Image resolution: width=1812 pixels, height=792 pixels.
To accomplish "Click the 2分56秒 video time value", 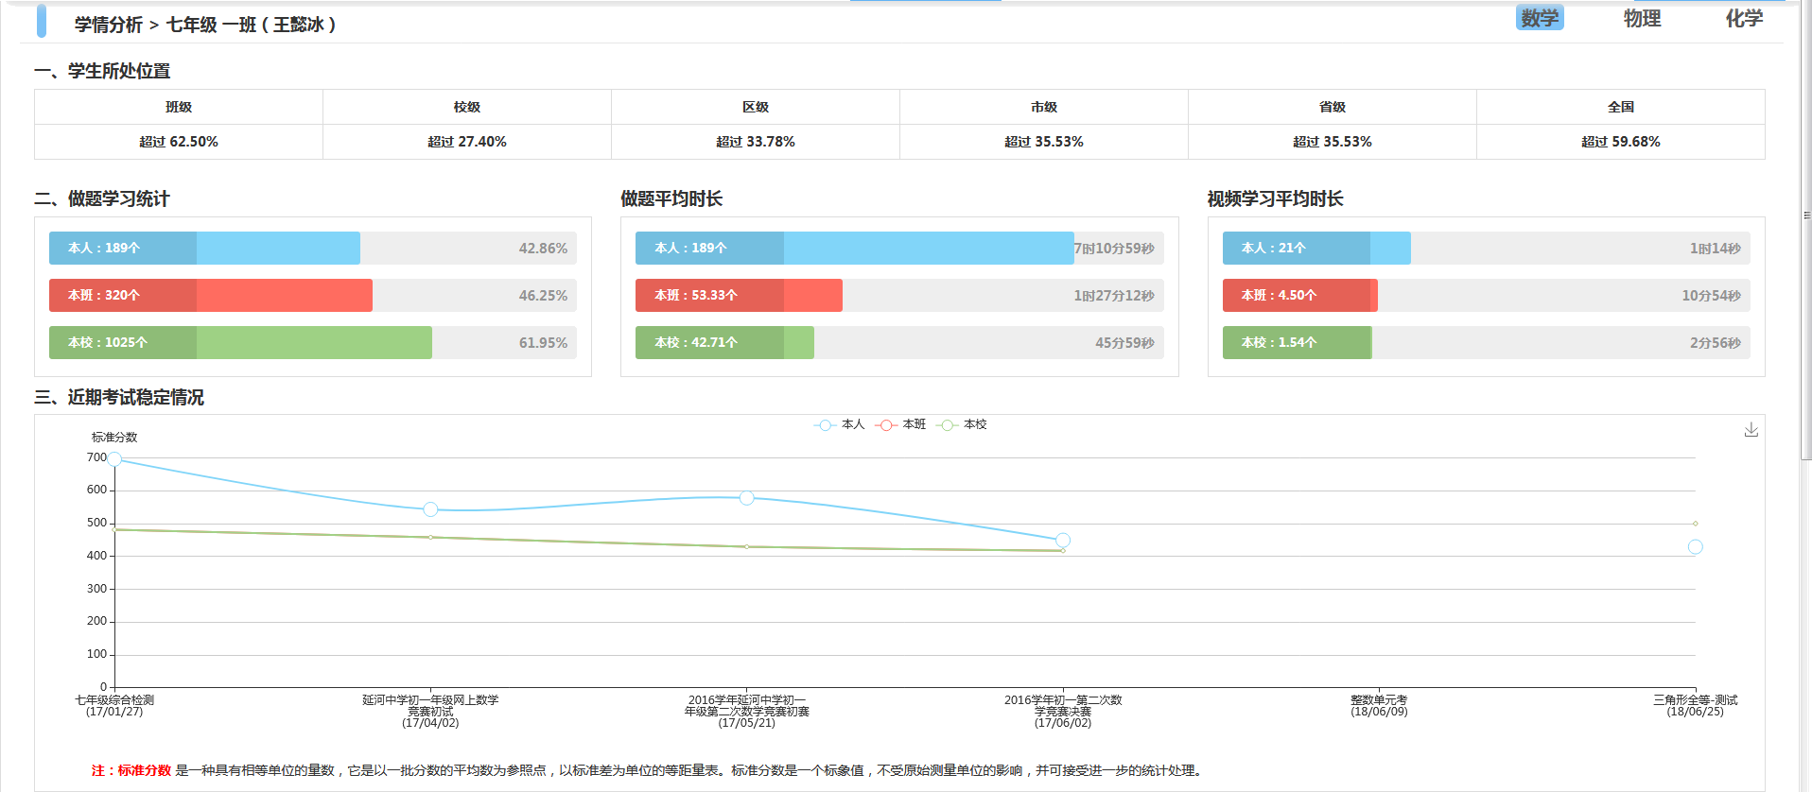I will pyautogui.click(x=1716, y=343).
